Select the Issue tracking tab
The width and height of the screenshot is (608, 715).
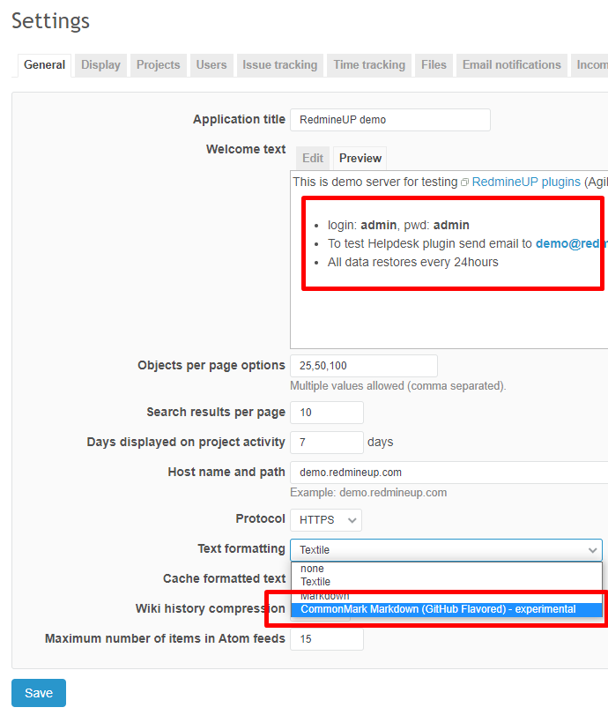(279, 65)
